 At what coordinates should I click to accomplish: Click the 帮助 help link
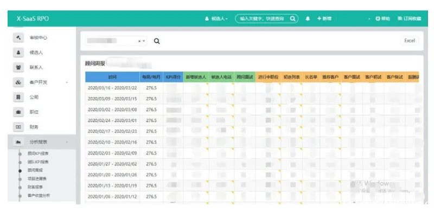[x=383, y=19]
